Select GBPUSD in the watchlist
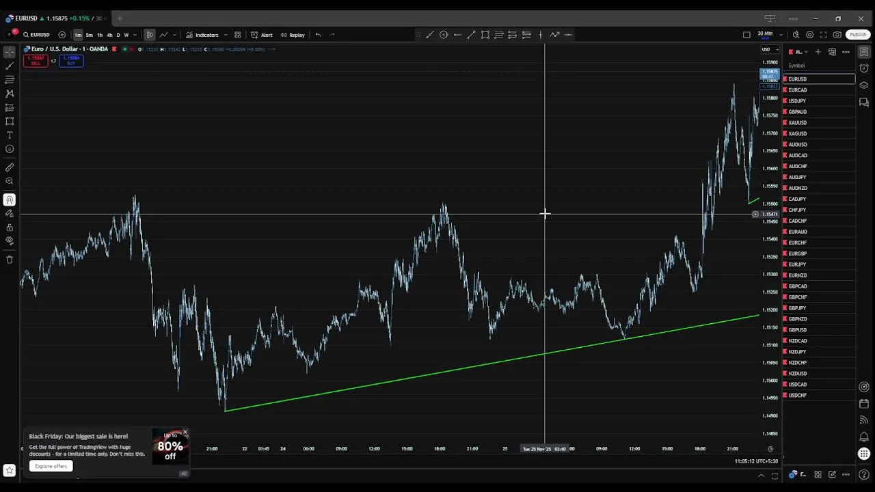Screen dimensions: 875x492 tap(819, 330)
